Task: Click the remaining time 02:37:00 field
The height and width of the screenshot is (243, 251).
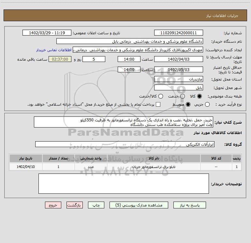Action: tap(60, 59)
